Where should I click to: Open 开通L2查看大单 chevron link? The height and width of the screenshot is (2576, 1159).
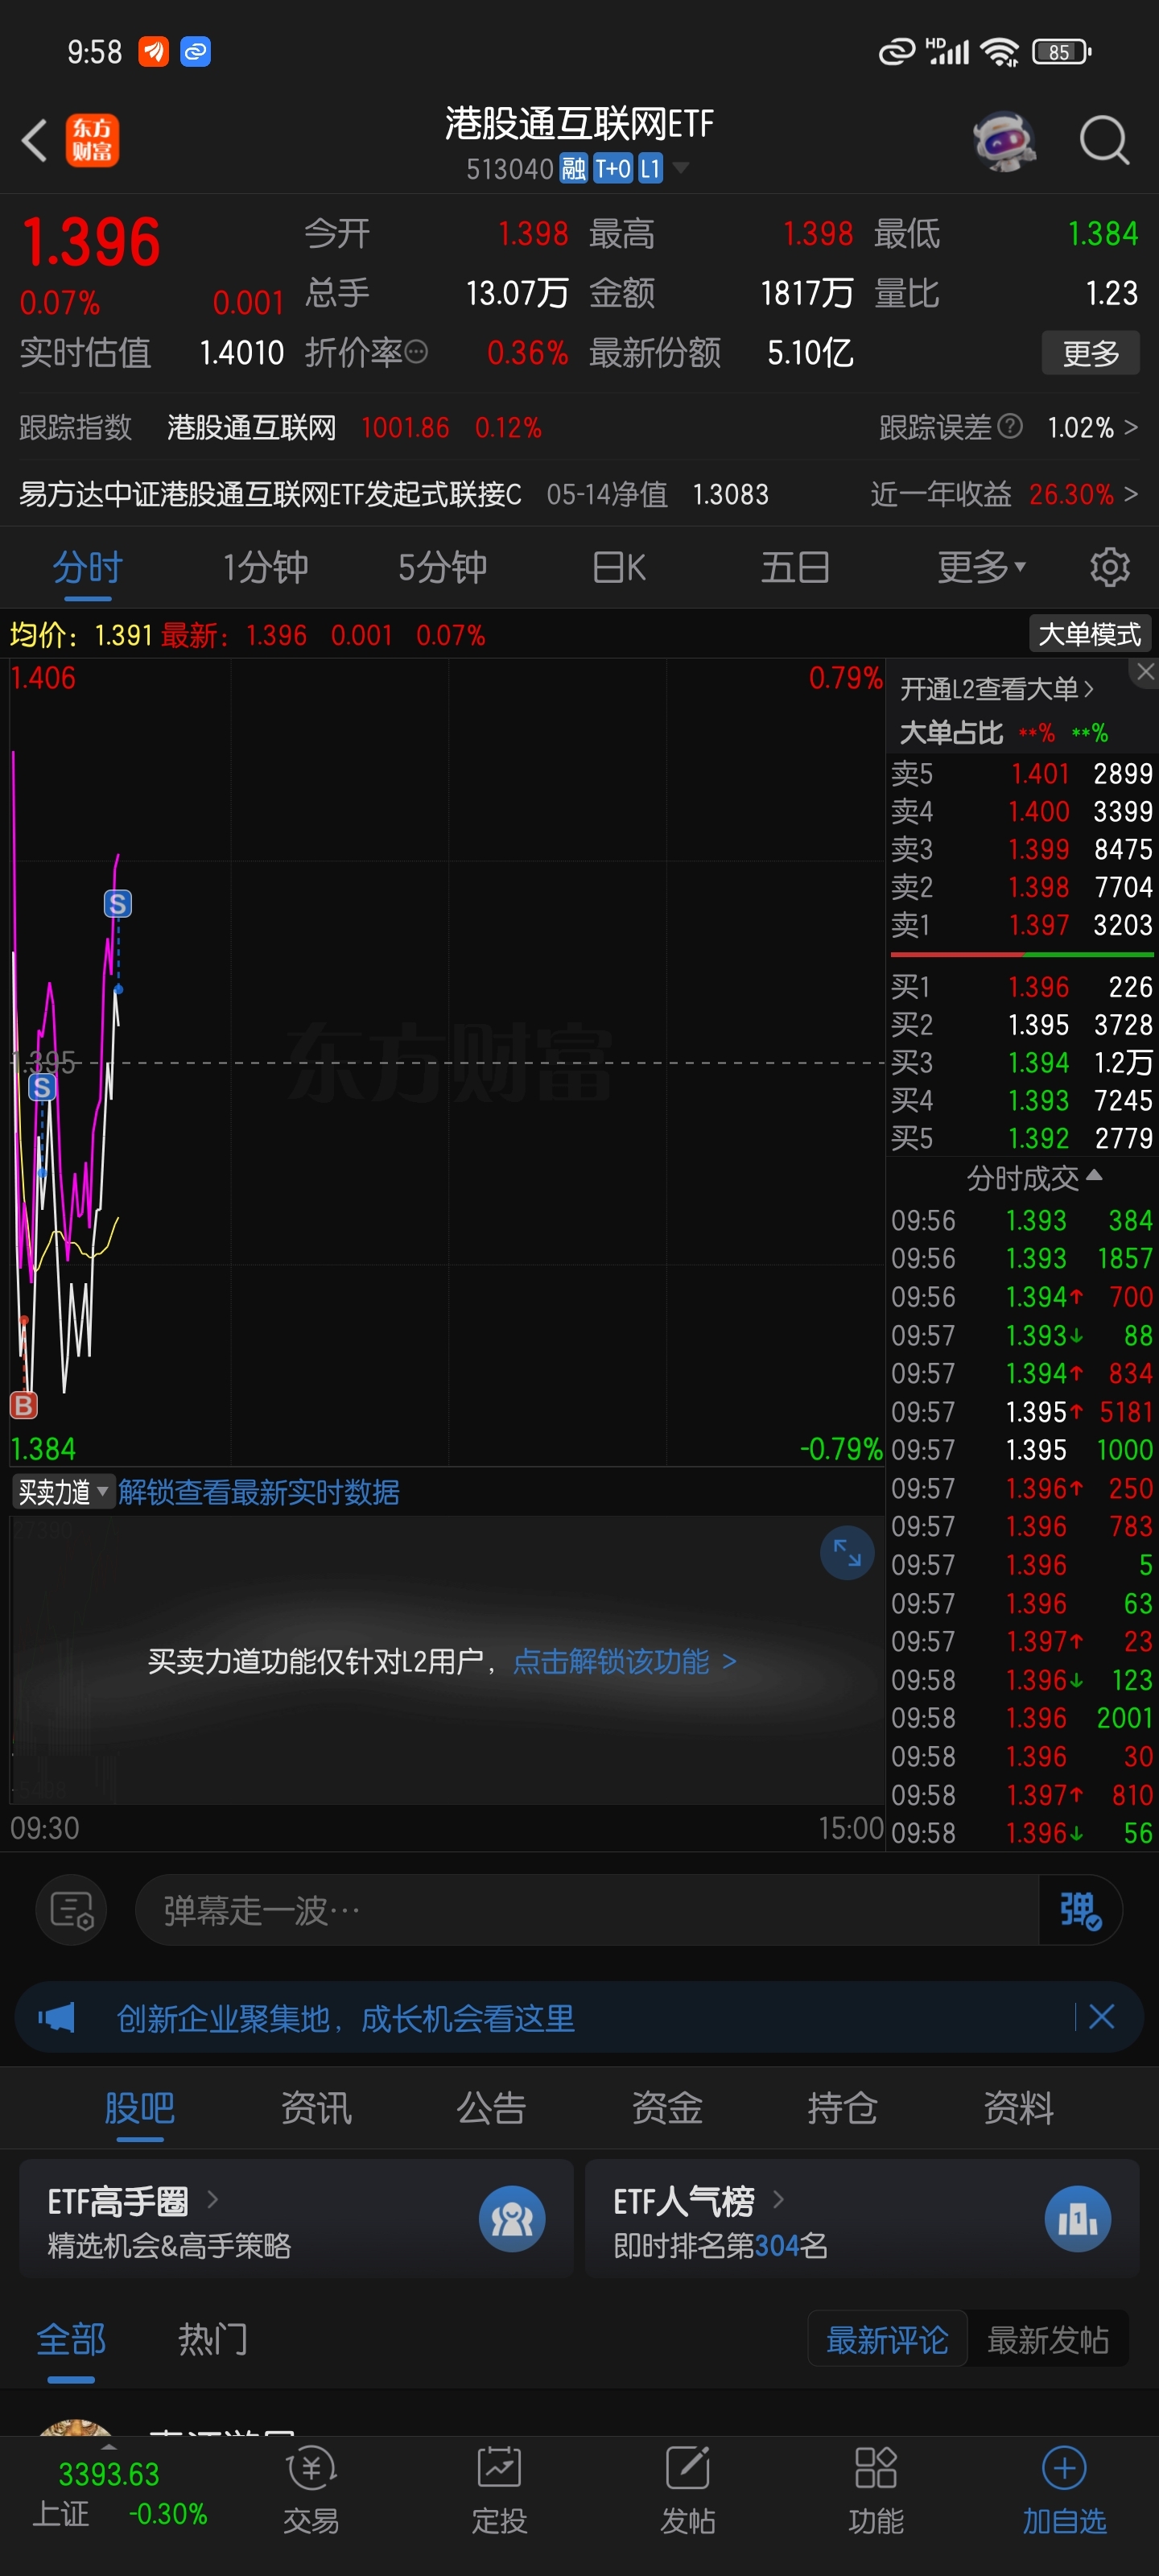(996, 689)
